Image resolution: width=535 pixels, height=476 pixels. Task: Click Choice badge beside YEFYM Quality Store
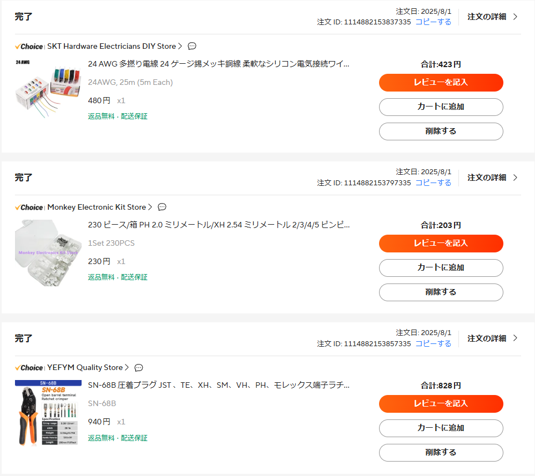(29, 367)
